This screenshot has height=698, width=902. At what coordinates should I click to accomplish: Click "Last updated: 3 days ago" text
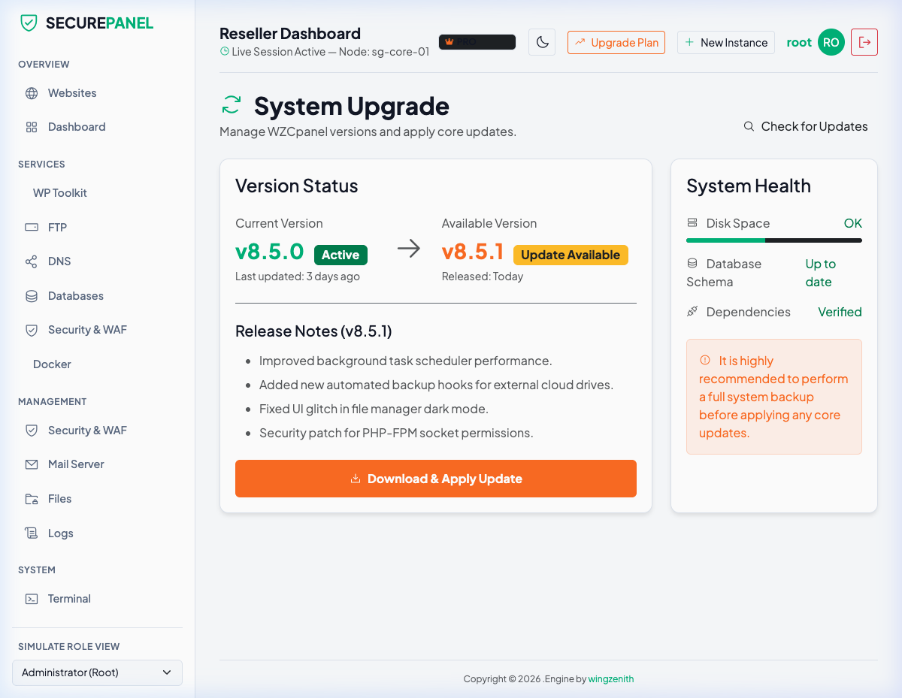click(x=298, y=276)
